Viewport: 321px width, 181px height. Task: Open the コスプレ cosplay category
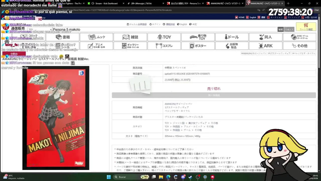click(x=164, y=46)
